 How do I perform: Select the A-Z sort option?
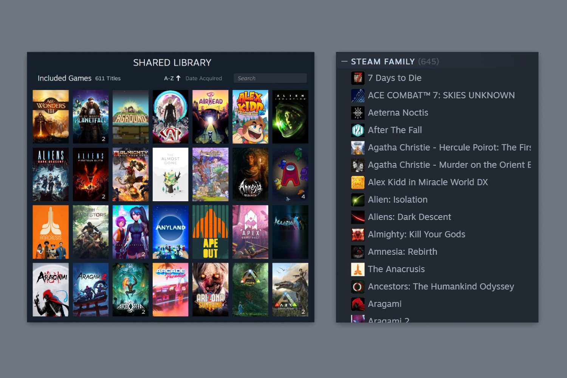pyautogui.click(x=168, y=78)
